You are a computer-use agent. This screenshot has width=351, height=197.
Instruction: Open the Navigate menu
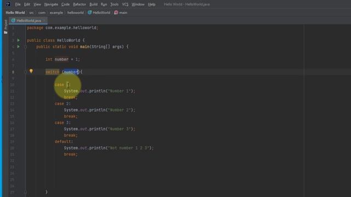coord(51,4)
